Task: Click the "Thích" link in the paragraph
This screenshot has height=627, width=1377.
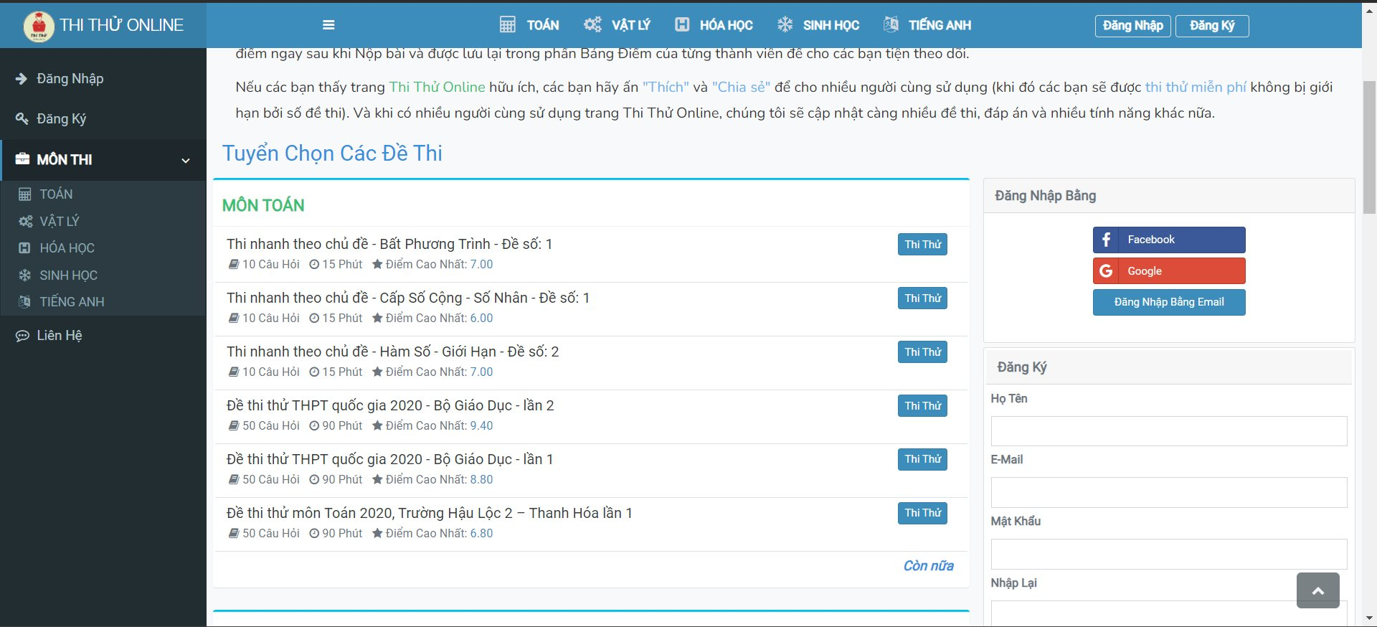Action: click(666, 87)
